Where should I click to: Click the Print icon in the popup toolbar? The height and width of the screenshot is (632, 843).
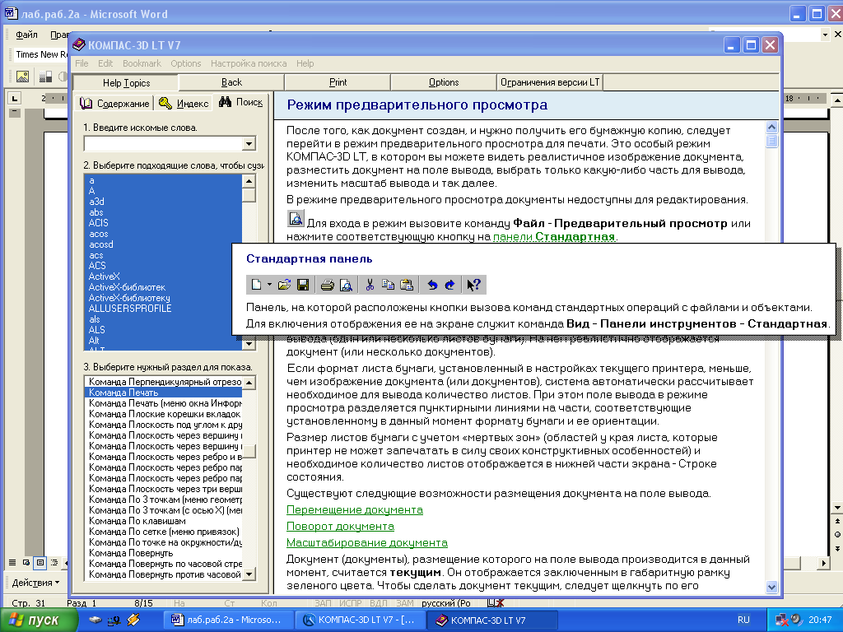click(x=327, y=285)
